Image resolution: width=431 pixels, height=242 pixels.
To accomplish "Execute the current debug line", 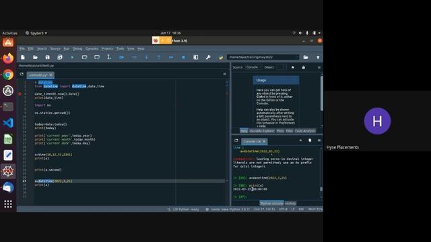I will pyautogui.click(x=134, y=57).
